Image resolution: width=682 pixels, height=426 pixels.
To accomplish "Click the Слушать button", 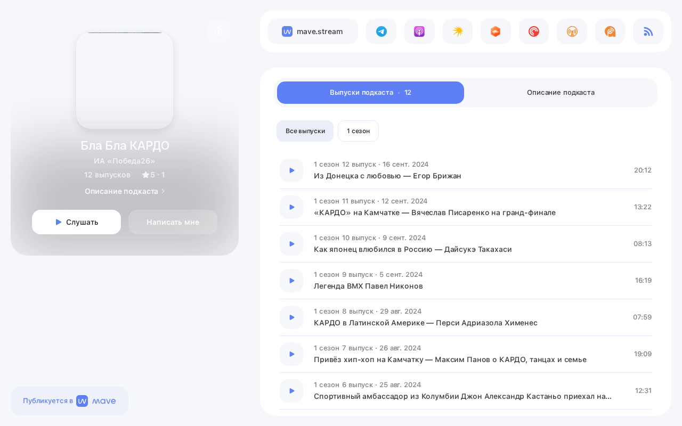I will (76, 222).
